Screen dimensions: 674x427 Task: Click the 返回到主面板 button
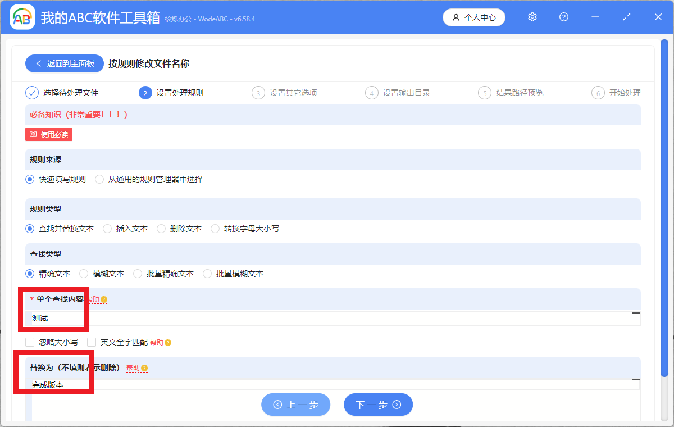point(64,63)
